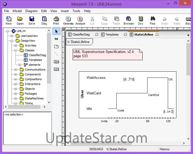Select Templates diagram in model tree
The image size is (193, 154).
tap(35, 60)
